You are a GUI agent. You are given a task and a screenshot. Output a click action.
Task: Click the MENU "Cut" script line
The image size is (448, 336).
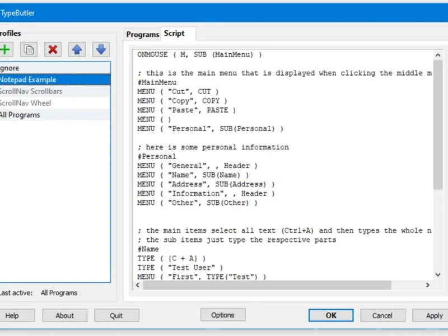(178, 92)
